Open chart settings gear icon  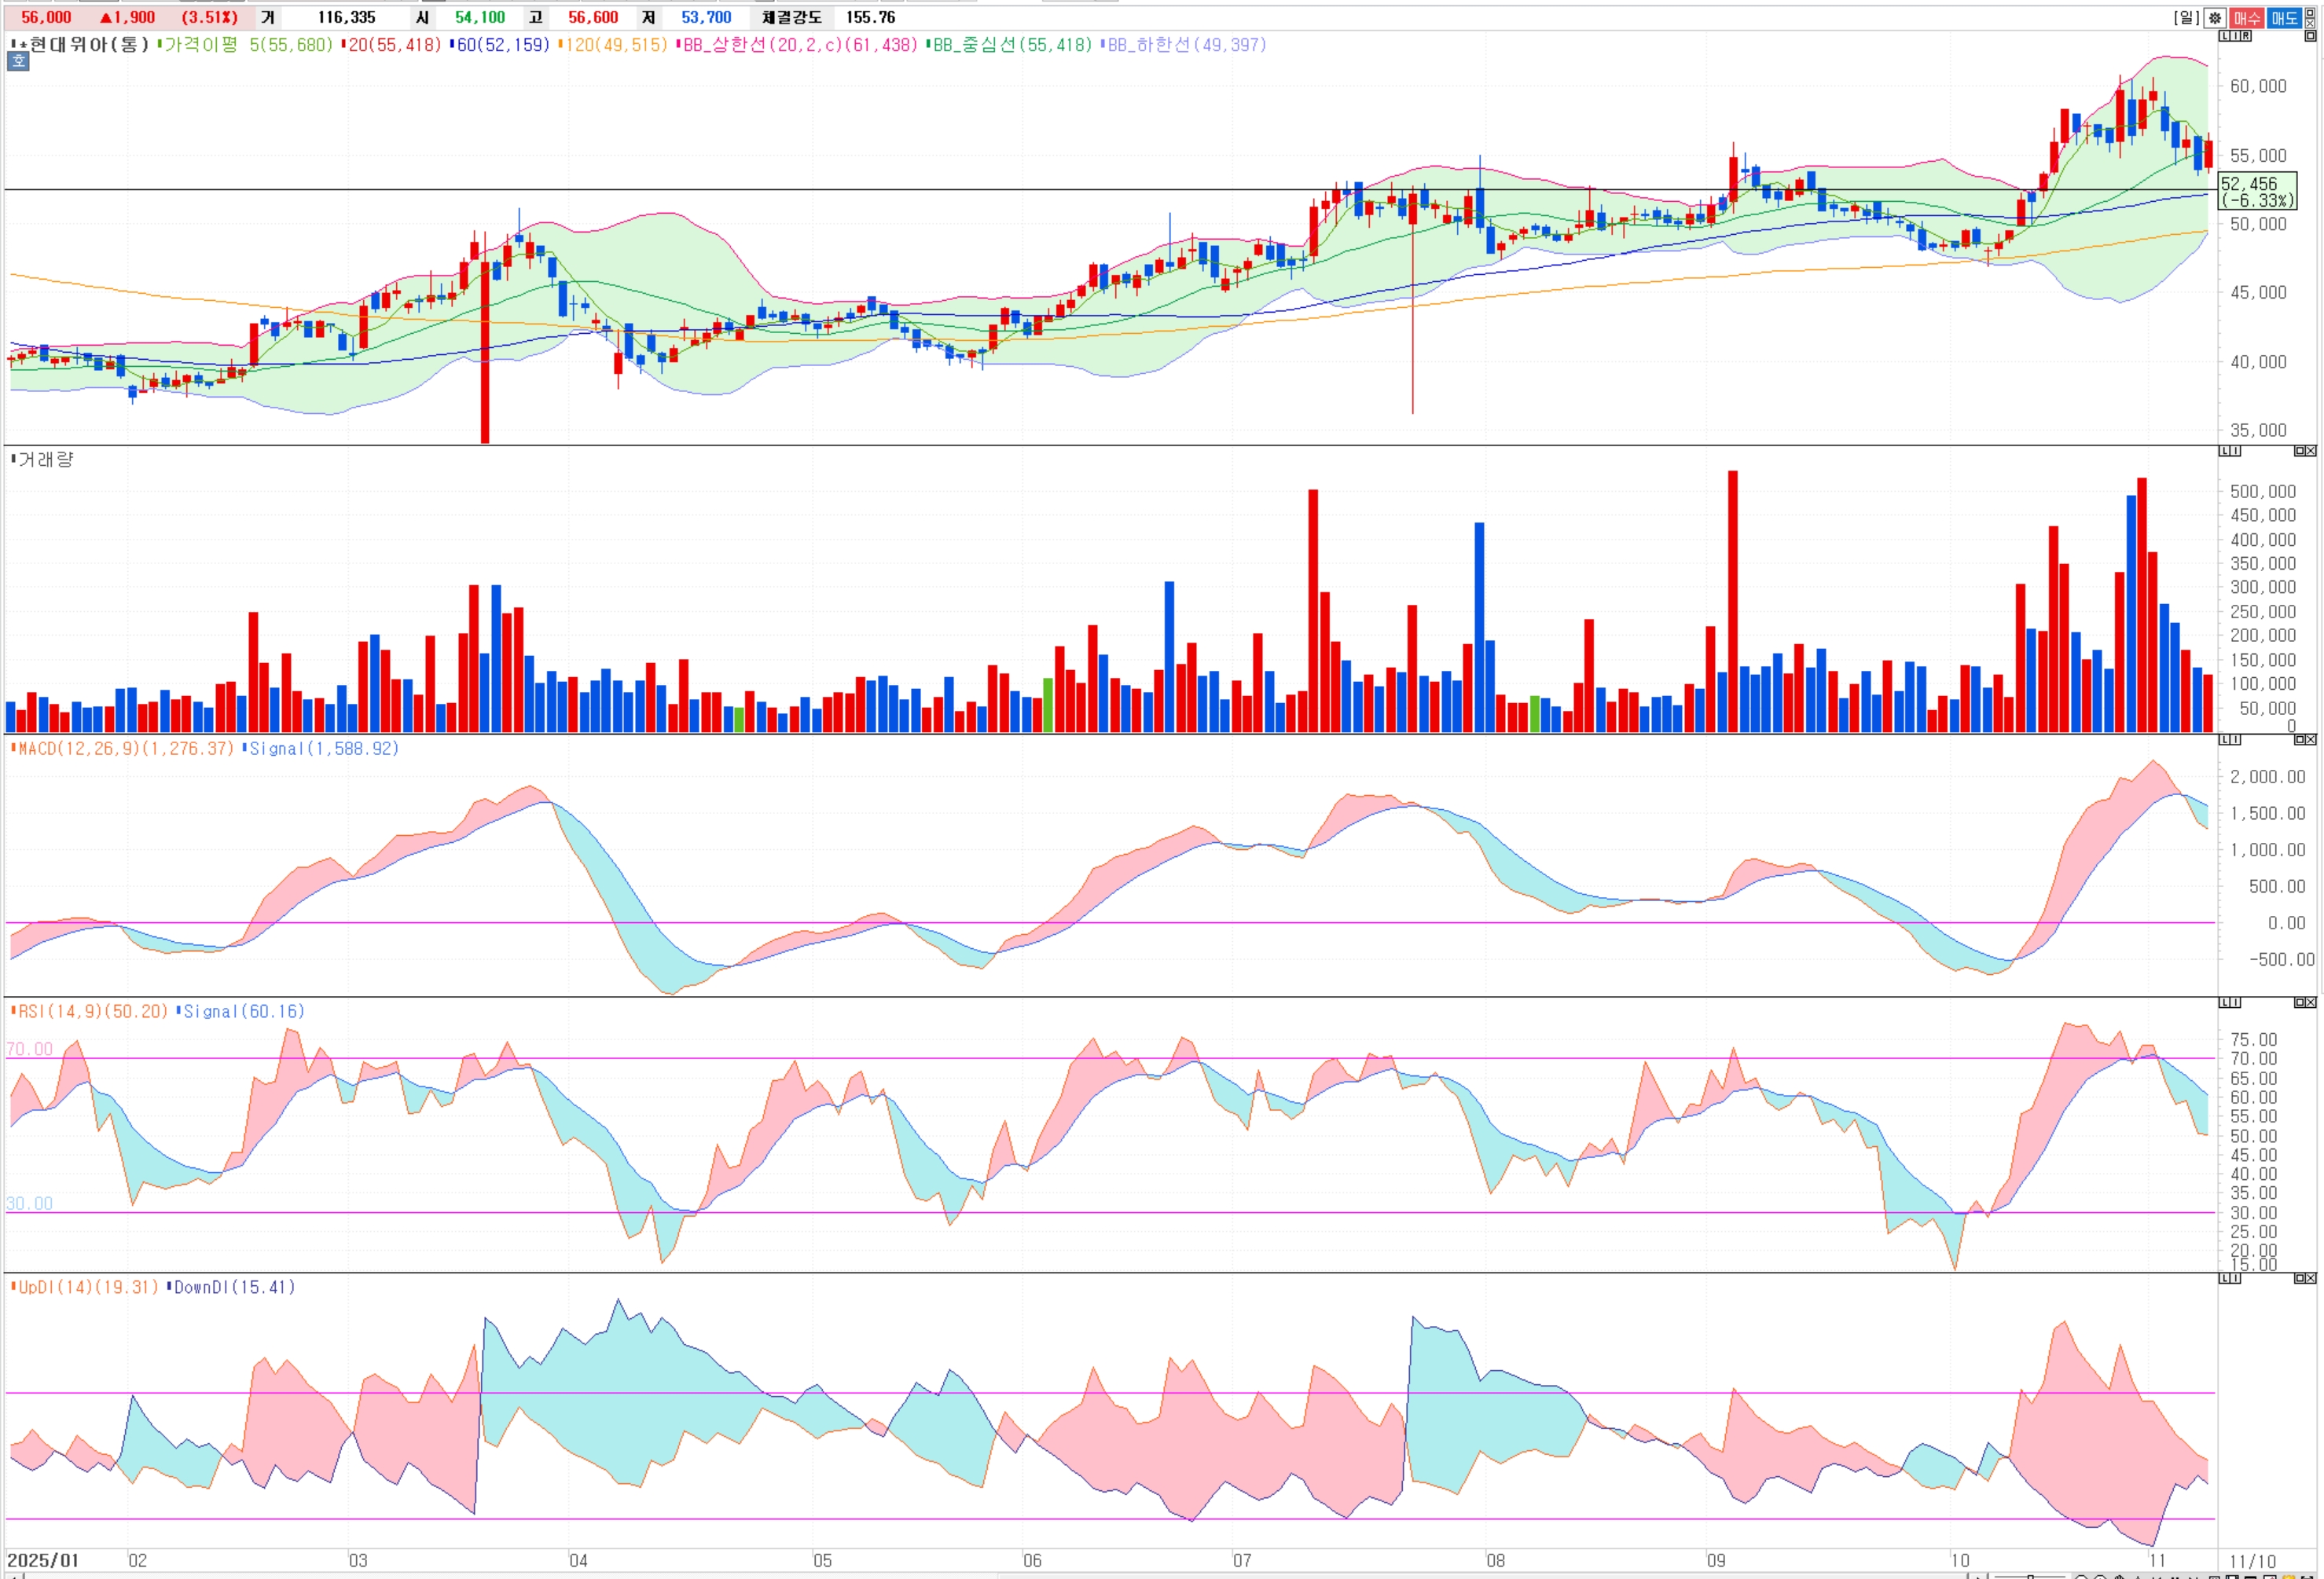coord(2215,18)
